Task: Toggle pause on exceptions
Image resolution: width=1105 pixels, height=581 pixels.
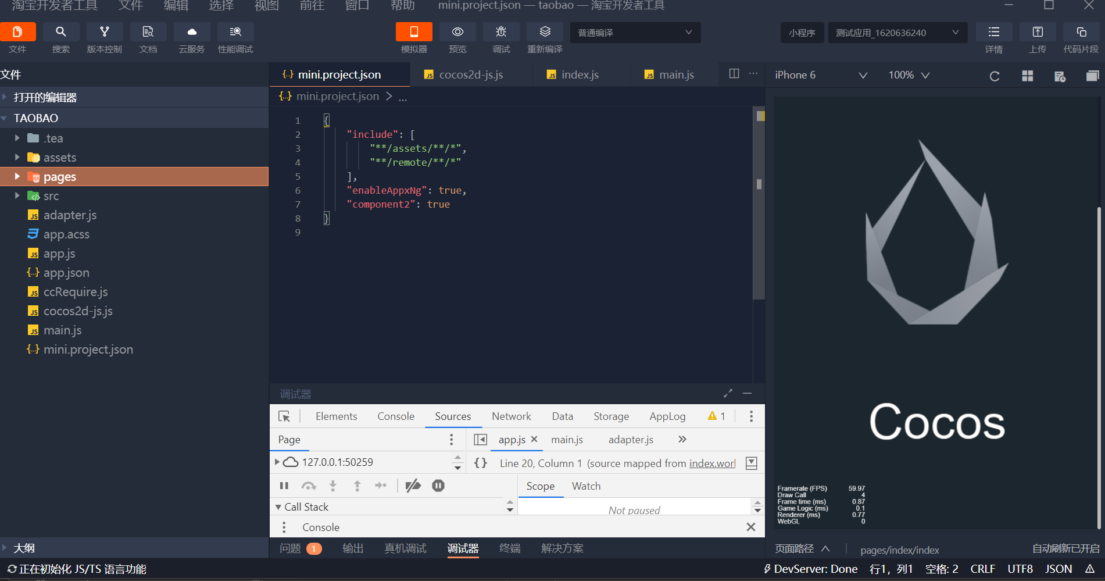Action: pyautogui.click(x=438, y=486)
